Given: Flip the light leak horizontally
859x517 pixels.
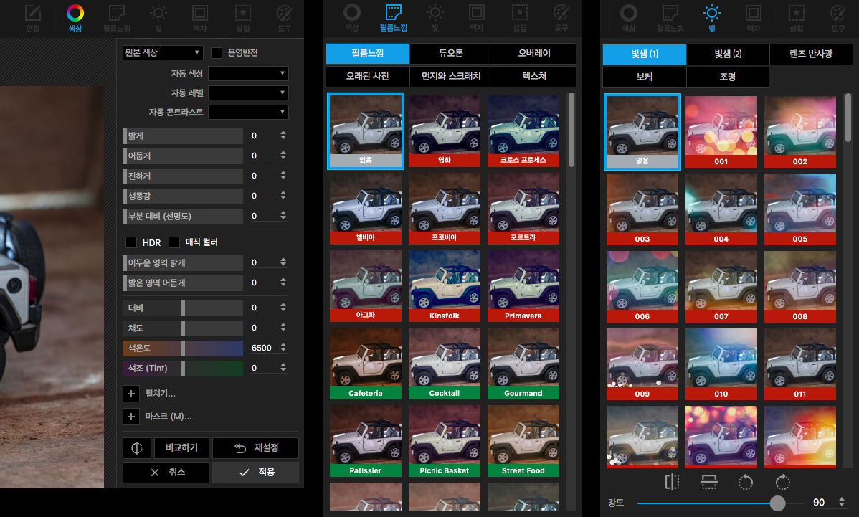Looking at the screenshot, I should pyautogui.click(x=672, y=482).
